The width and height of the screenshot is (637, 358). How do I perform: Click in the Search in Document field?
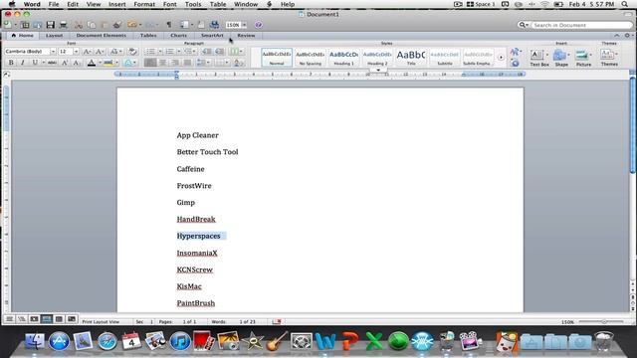pyautogui.click(x=581, y=25)
